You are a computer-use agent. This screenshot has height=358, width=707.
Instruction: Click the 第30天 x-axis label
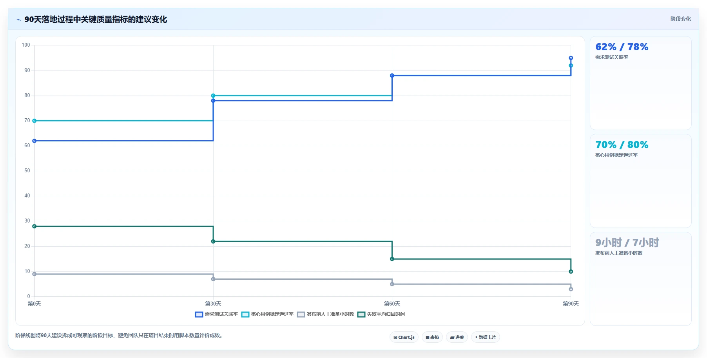213,304
